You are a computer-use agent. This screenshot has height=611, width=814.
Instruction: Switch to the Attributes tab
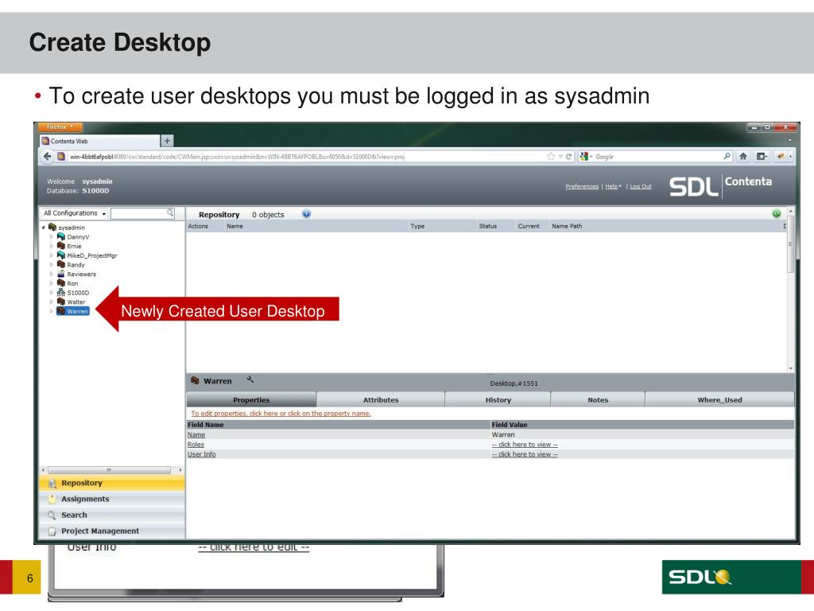(x=381, y=400)
